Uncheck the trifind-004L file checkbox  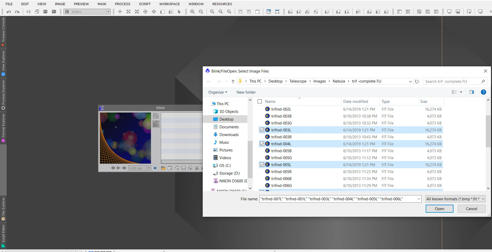(262, 144)
